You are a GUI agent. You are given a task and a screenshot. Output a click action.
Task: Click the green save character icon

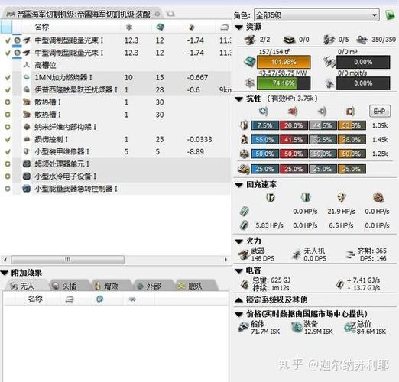coord(390,15)
